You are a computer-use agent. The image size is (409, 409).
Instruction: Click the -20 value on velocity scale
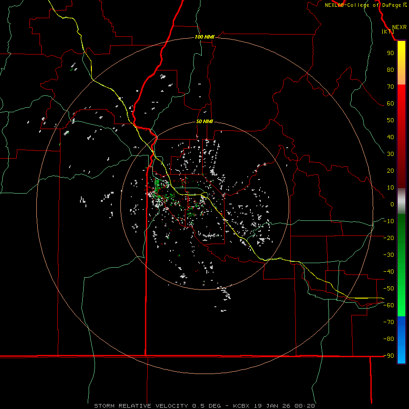click(389, 238)
